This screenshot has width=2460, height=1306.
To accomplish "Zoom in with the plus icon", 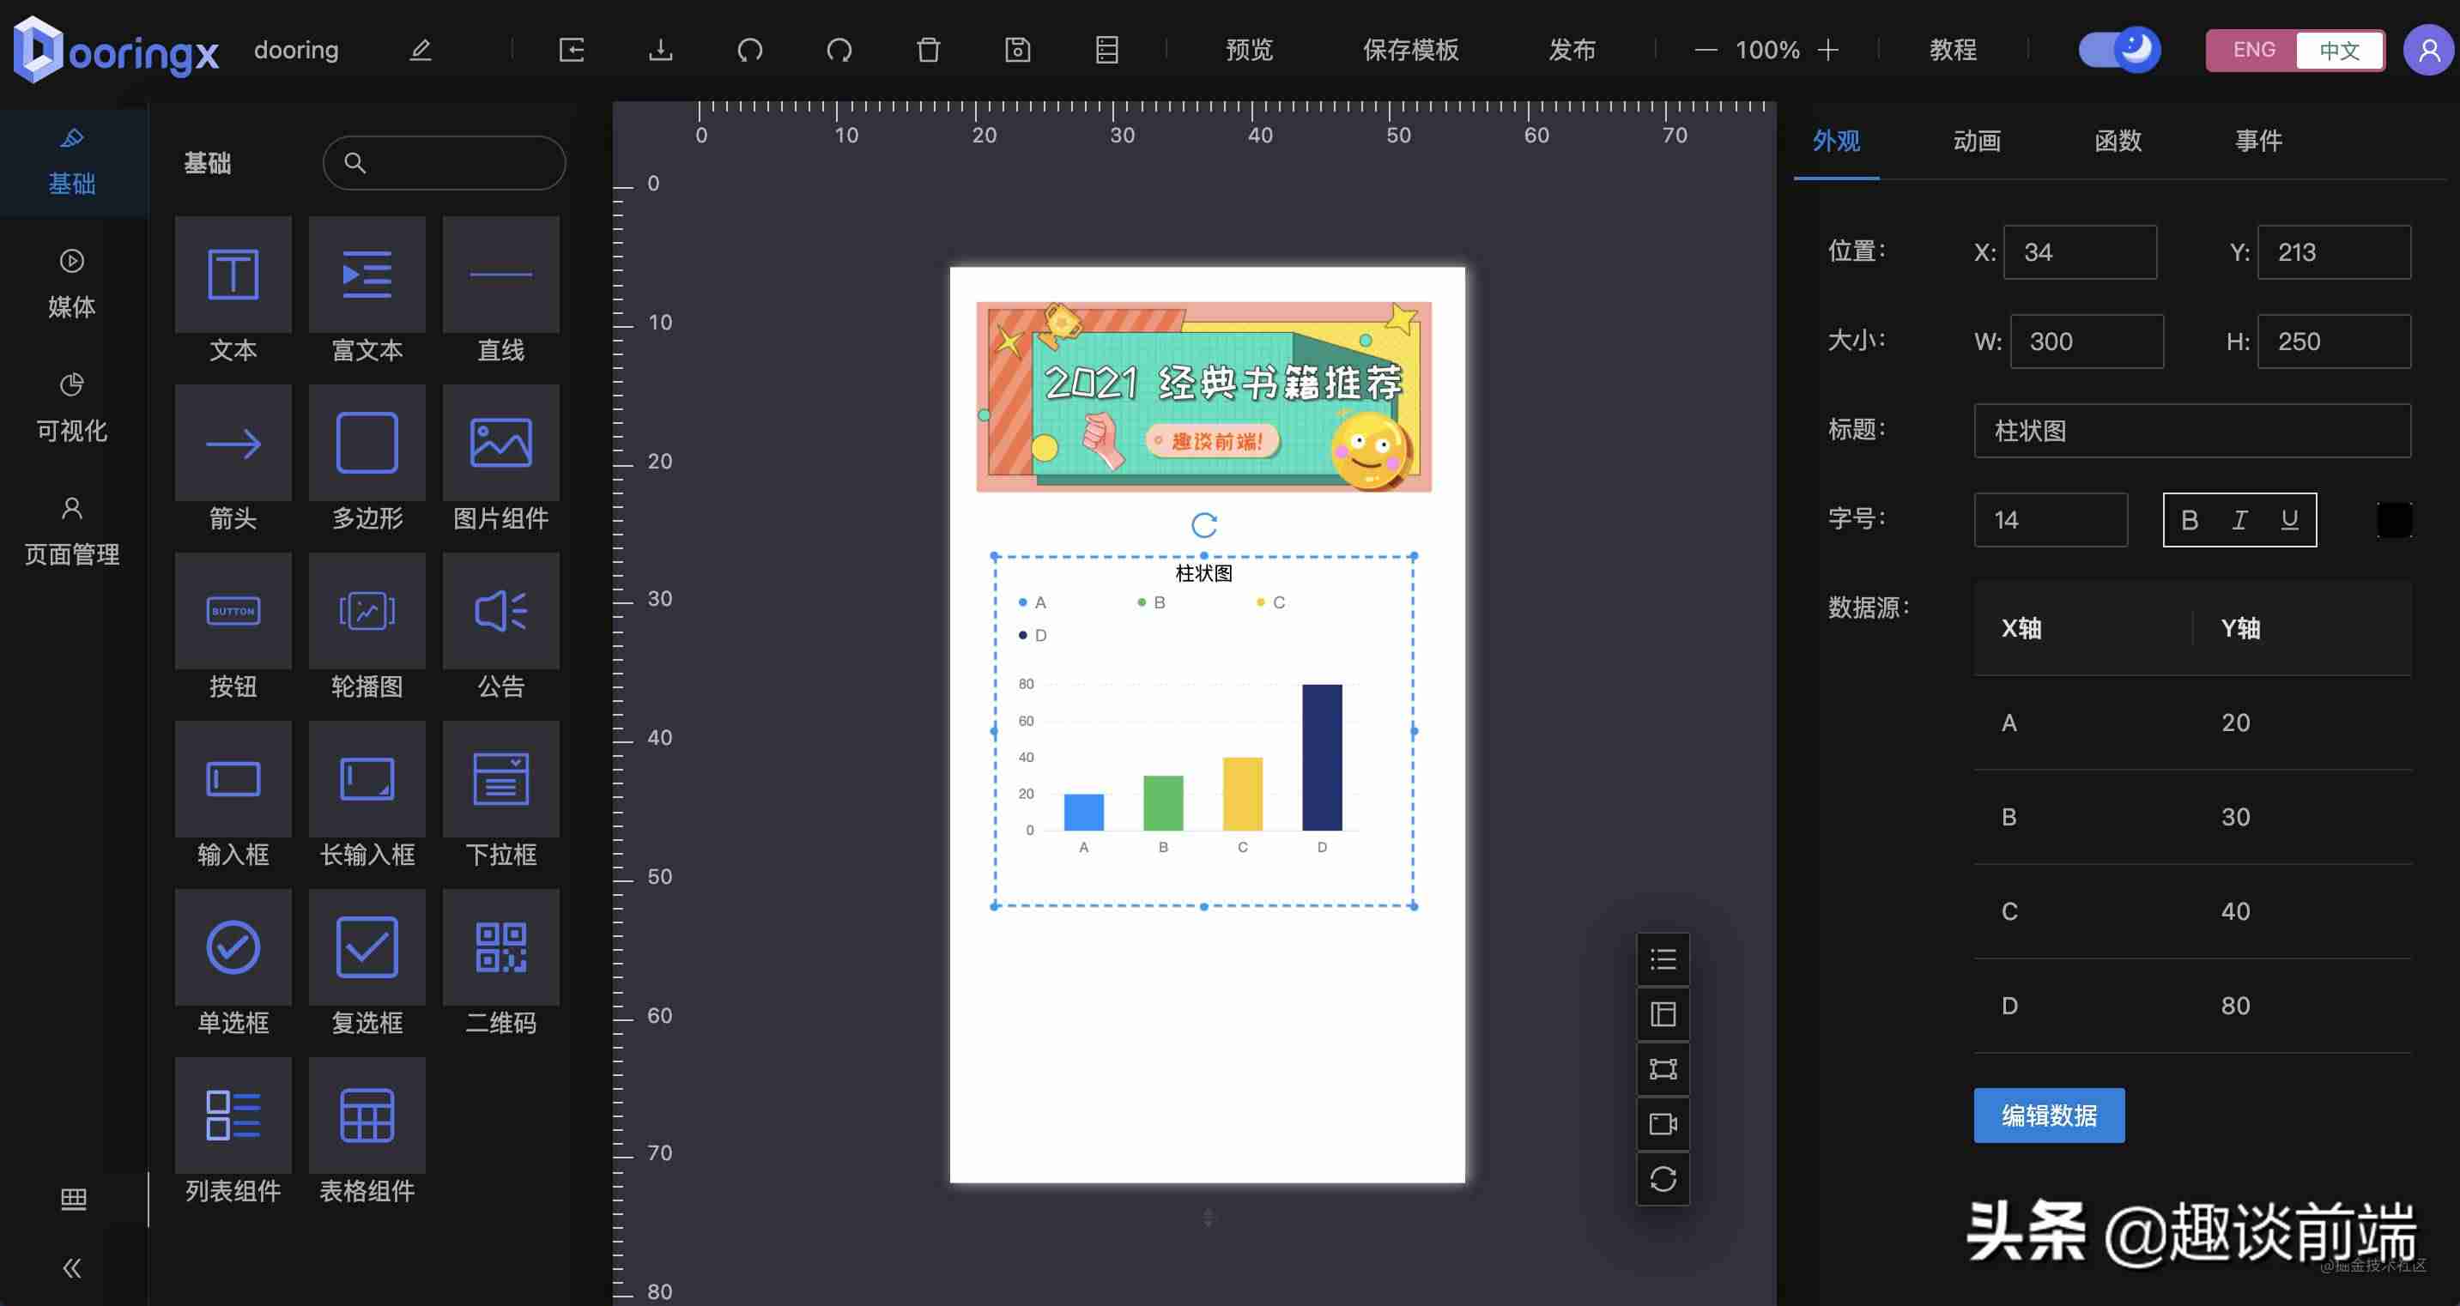I will click(x=1827, y=50).
